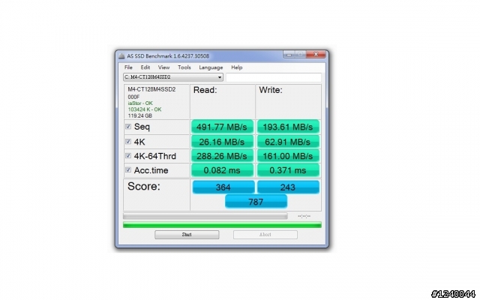Viewport: 480px width, 300px height.
Task: Open the Language menu
Action: [x=211, y=67]
